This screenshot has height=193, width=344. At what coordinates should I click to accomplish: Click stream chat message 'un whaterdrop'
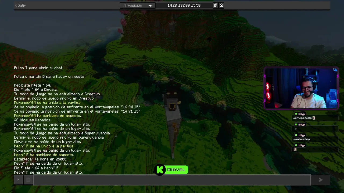302,139
